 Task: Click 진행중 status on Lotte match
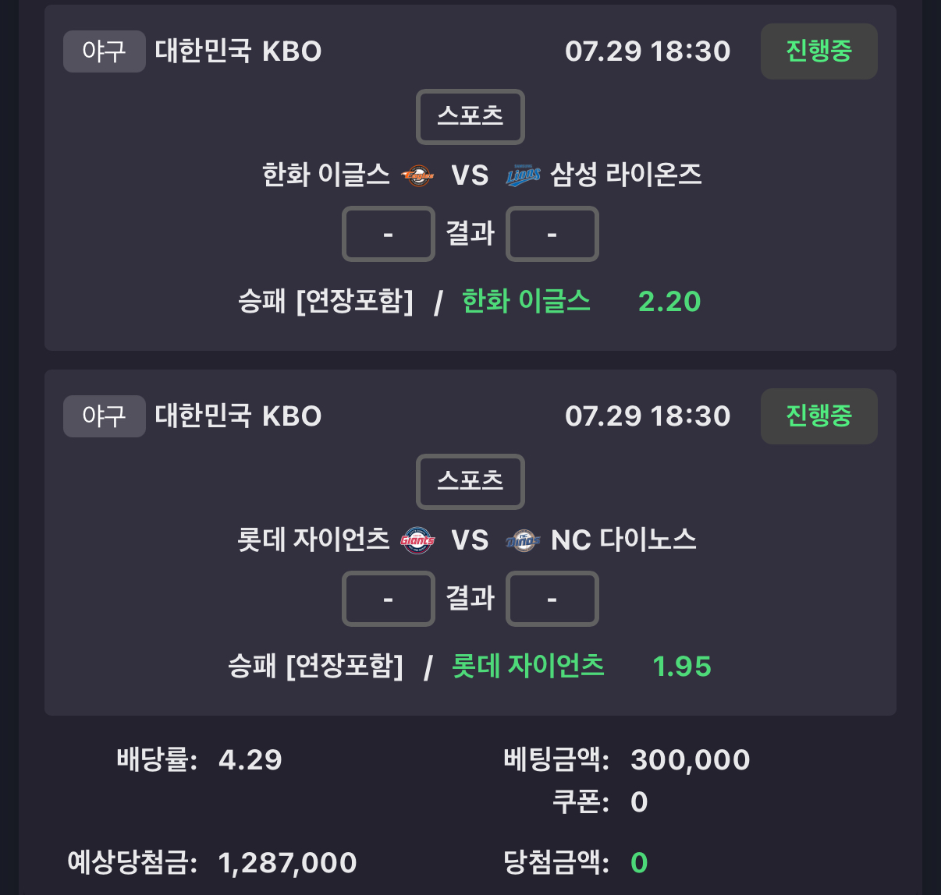[819, 416]
